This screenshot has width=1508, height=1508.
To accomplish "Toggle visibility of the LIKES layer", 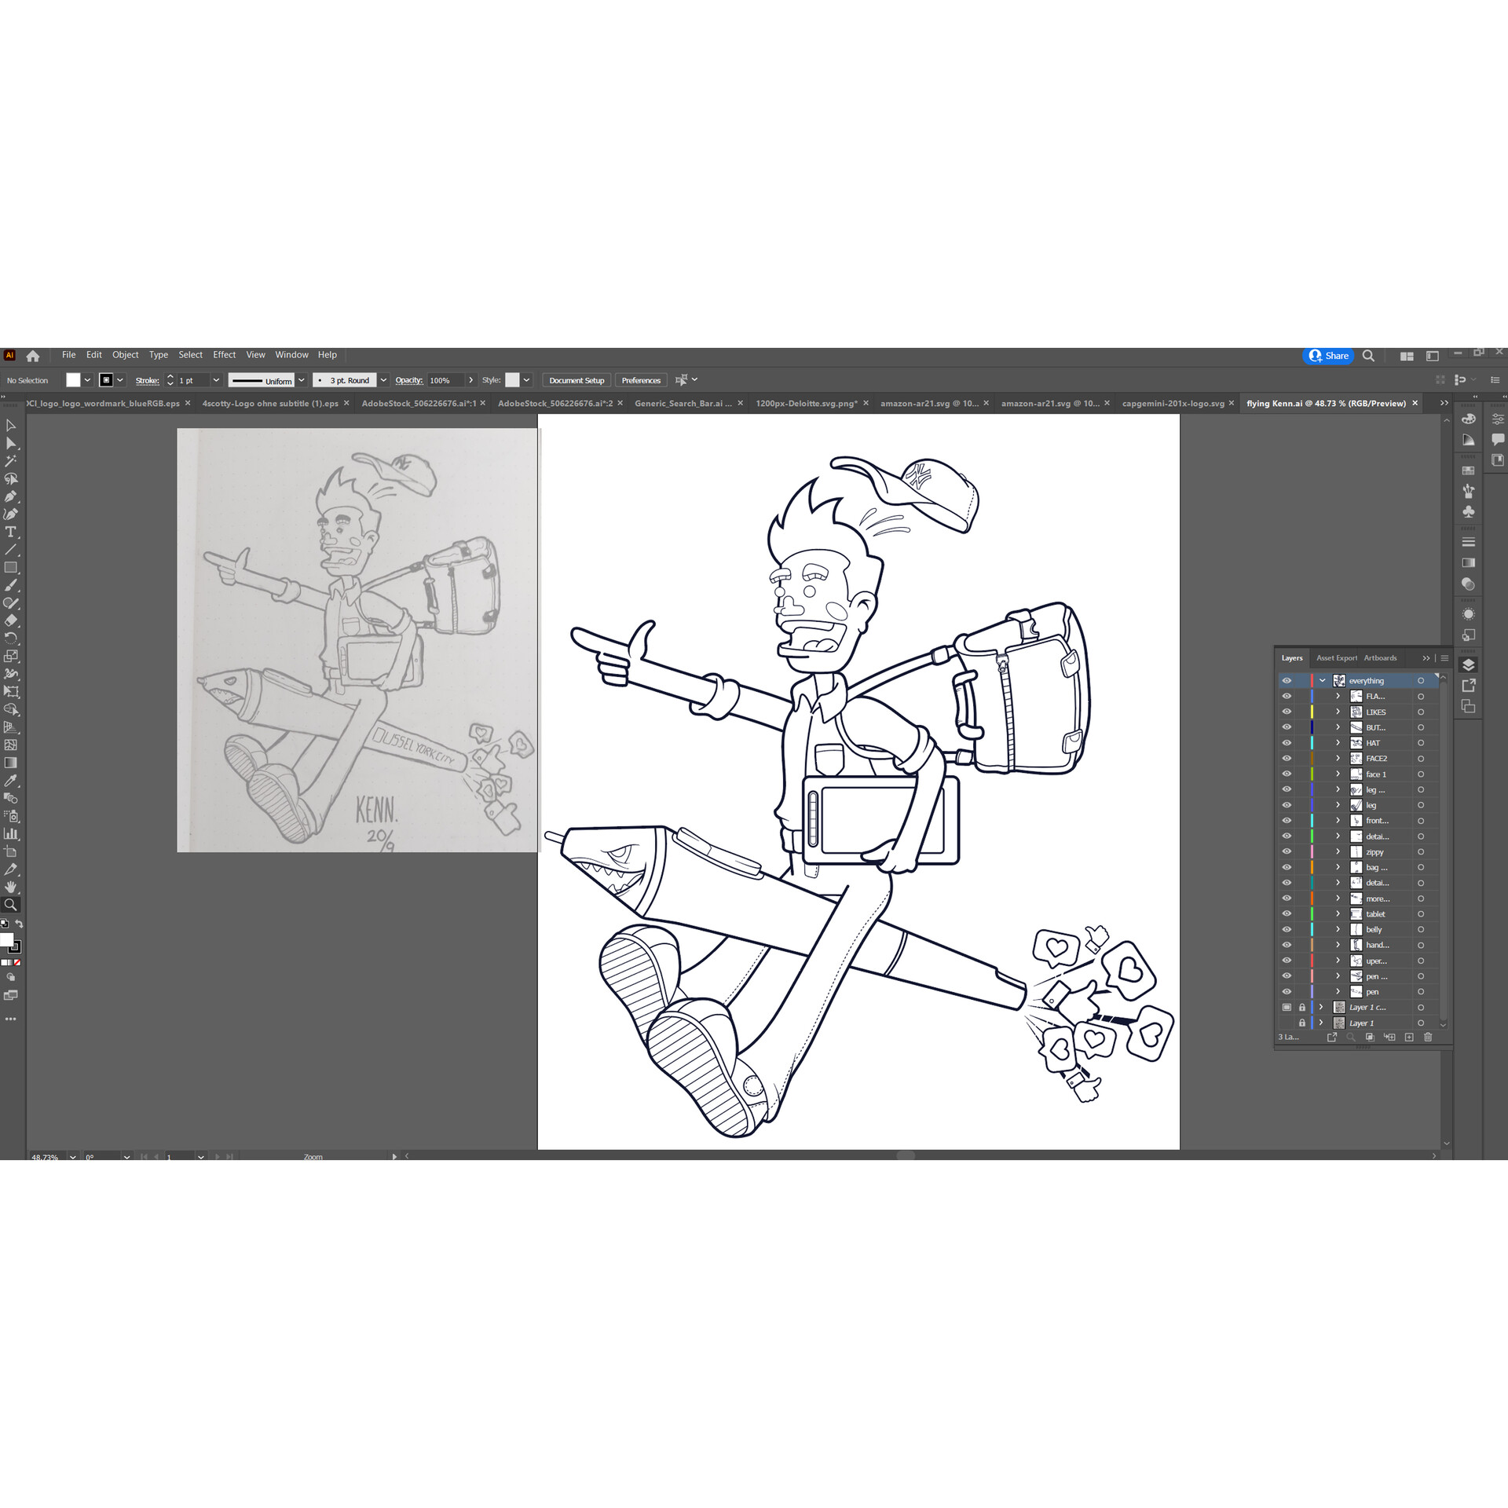I will [1287, 712].
